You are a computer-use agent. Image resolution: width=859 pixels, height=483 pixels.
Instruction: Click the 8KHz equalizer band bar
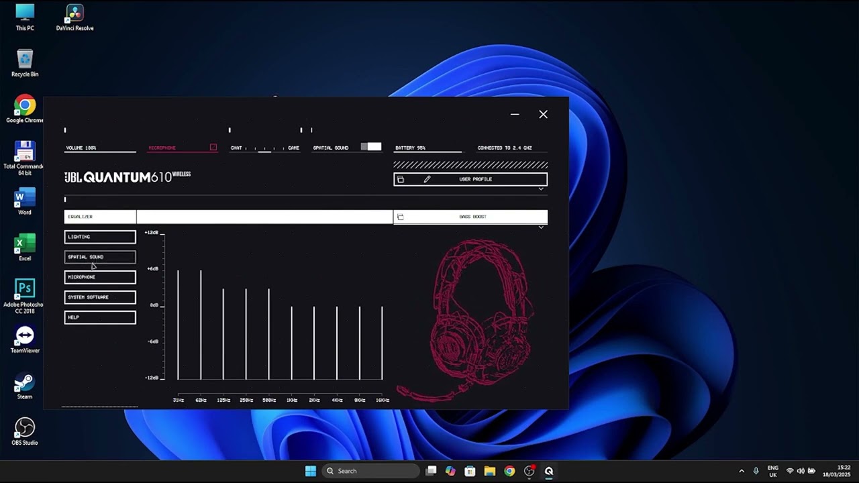(360, 343)
